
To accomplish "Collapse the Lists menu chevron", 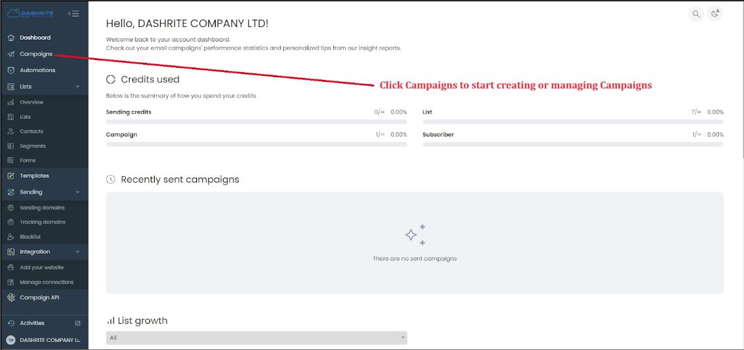I will [x=78, y=87].
